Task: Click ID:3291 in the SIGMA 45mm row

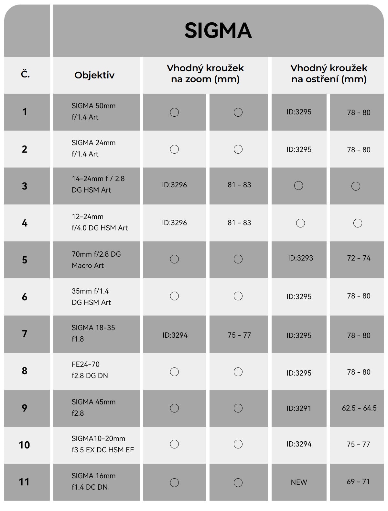Action: pos(299,408)
